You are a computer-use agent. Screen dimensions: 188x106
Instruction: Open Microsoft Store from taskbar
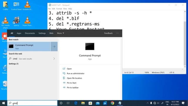pos(90,103)
